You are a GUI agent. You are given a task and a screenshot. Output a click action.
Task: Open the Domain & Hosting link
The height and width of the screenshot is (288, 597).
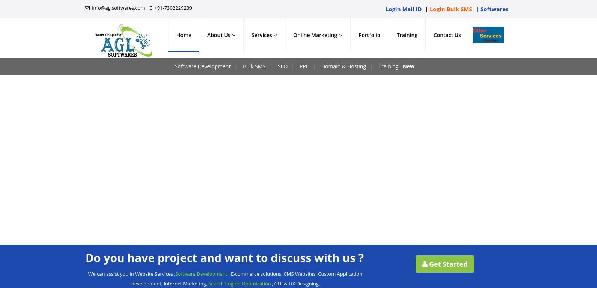pos(343,66)
